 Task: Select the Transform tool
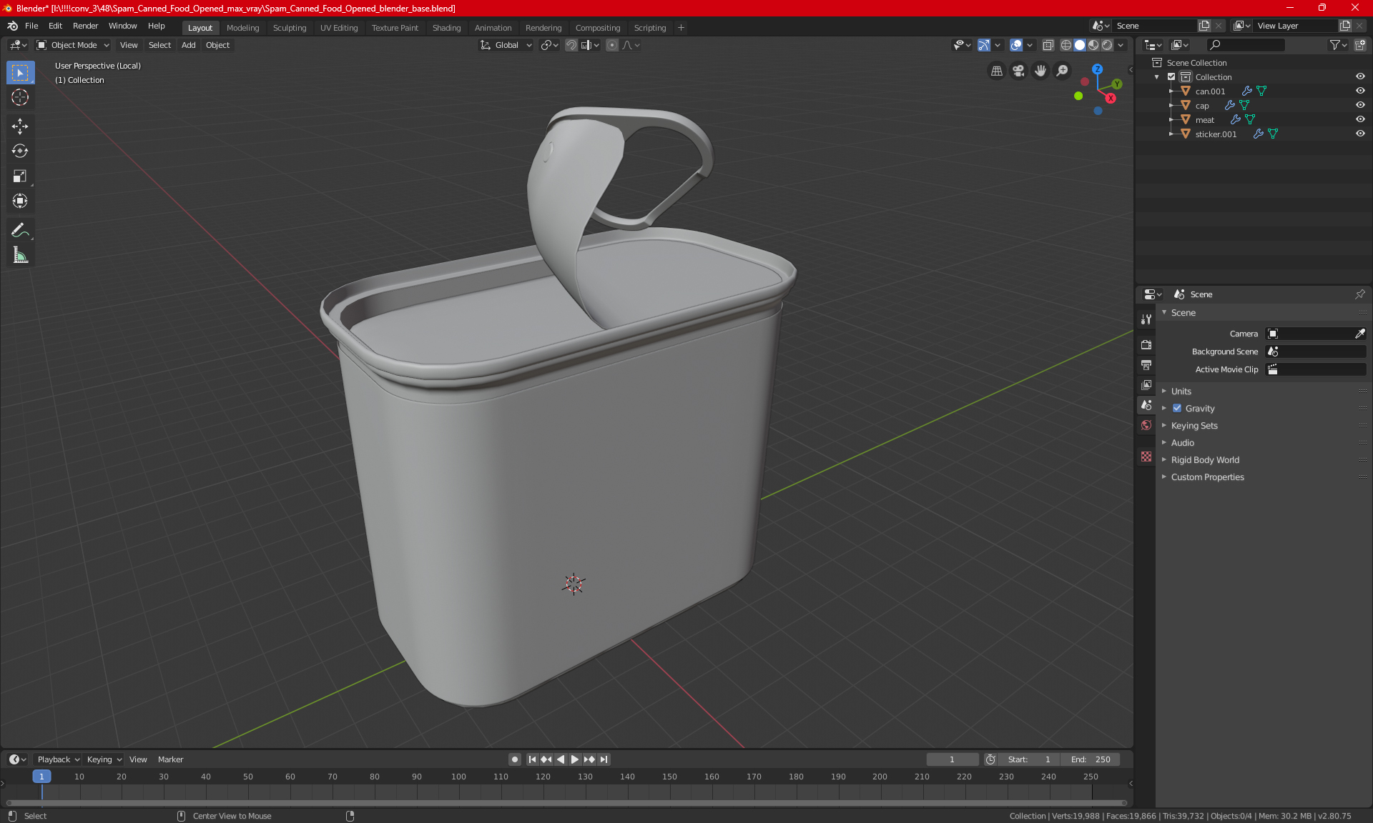20,201
